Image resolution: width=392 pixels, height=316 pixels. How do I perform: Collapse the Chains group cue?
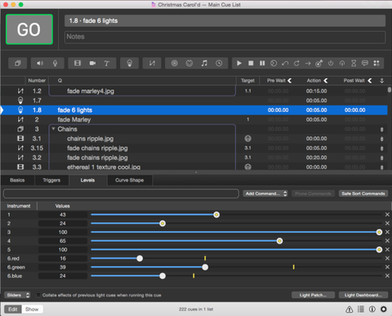[53, 129]
